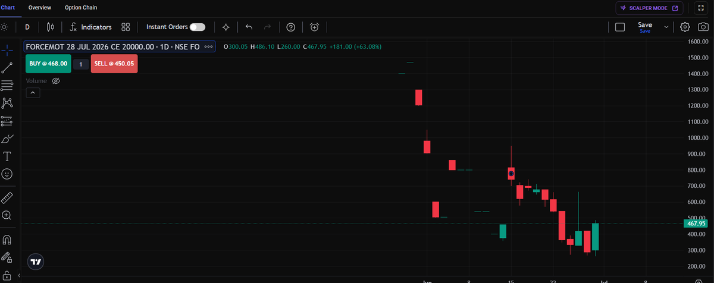Image resolution: width=714 pixels, height=283 pixels.
Task: Switch to the Overview tab
Action: pos(40,8)
